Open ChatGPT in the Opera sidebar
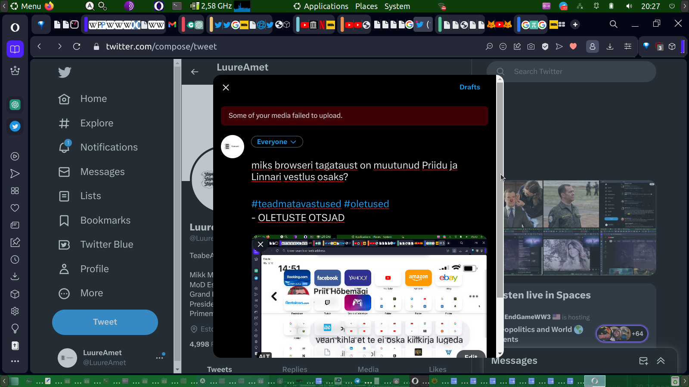Viewport: 689px width, 387px height. coord(15,104)
